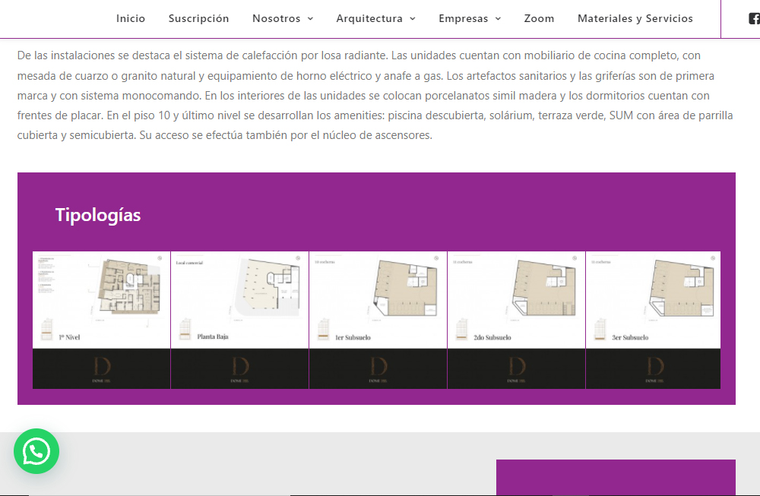Click the compass icon on 1º Nivel plan
The height and width of the screenshot is (496, 760).
tap(160, 258)
